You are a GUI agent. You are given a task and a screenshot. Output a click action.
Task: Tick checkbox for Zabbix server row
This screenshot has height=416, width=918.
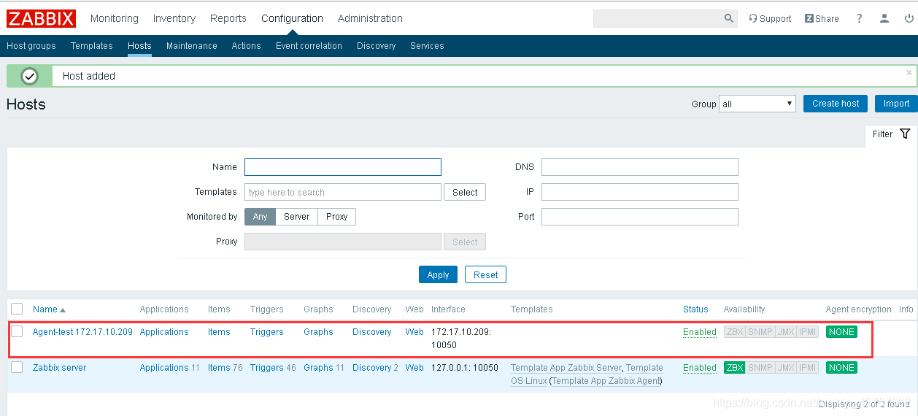pyautogui.click(x=17, y=367)
